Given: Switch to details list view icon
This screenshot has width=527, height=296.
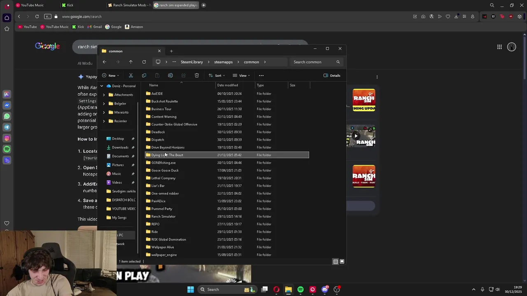Looking at the screenshot, I should click(336, 261).
